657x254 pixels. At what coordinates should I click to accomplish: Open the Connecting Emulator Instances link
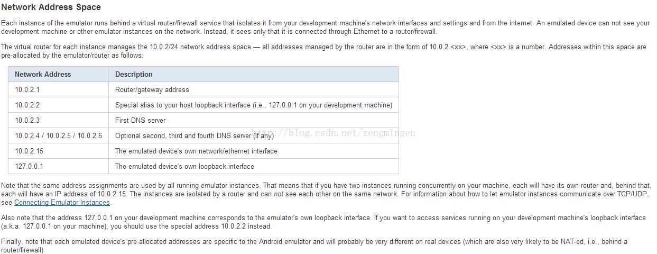tap(62, 203)
